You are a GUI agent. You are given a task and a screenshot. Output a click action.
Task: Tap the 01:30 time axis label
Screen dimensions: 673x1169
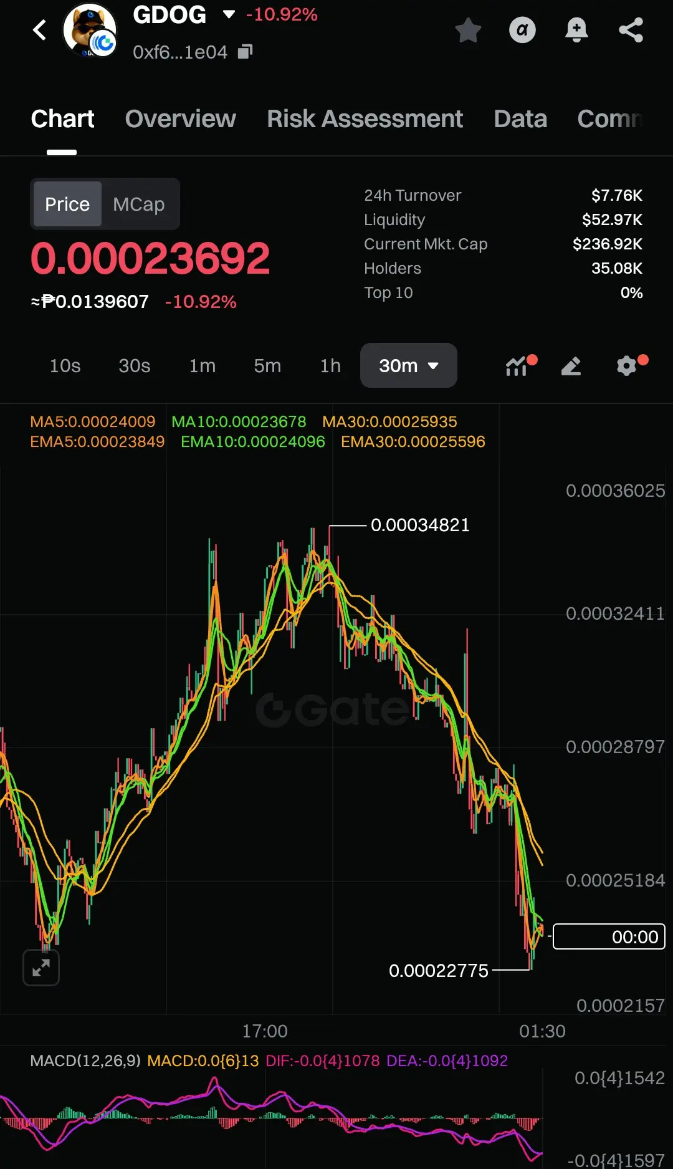click(542, 1031)
